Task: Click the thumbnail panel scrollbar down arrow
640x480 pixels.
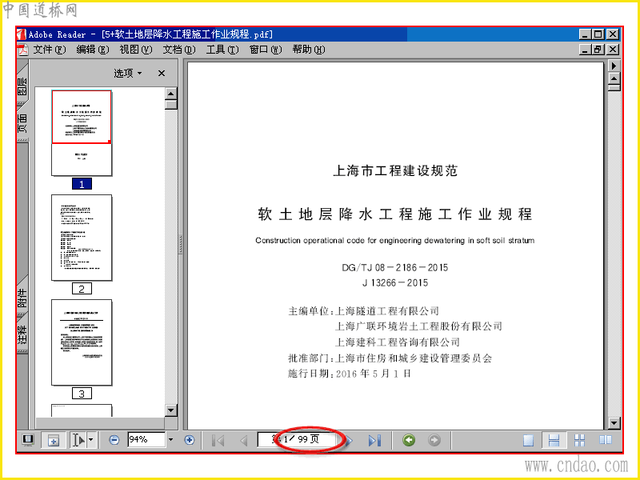Action: pos(171,410)
